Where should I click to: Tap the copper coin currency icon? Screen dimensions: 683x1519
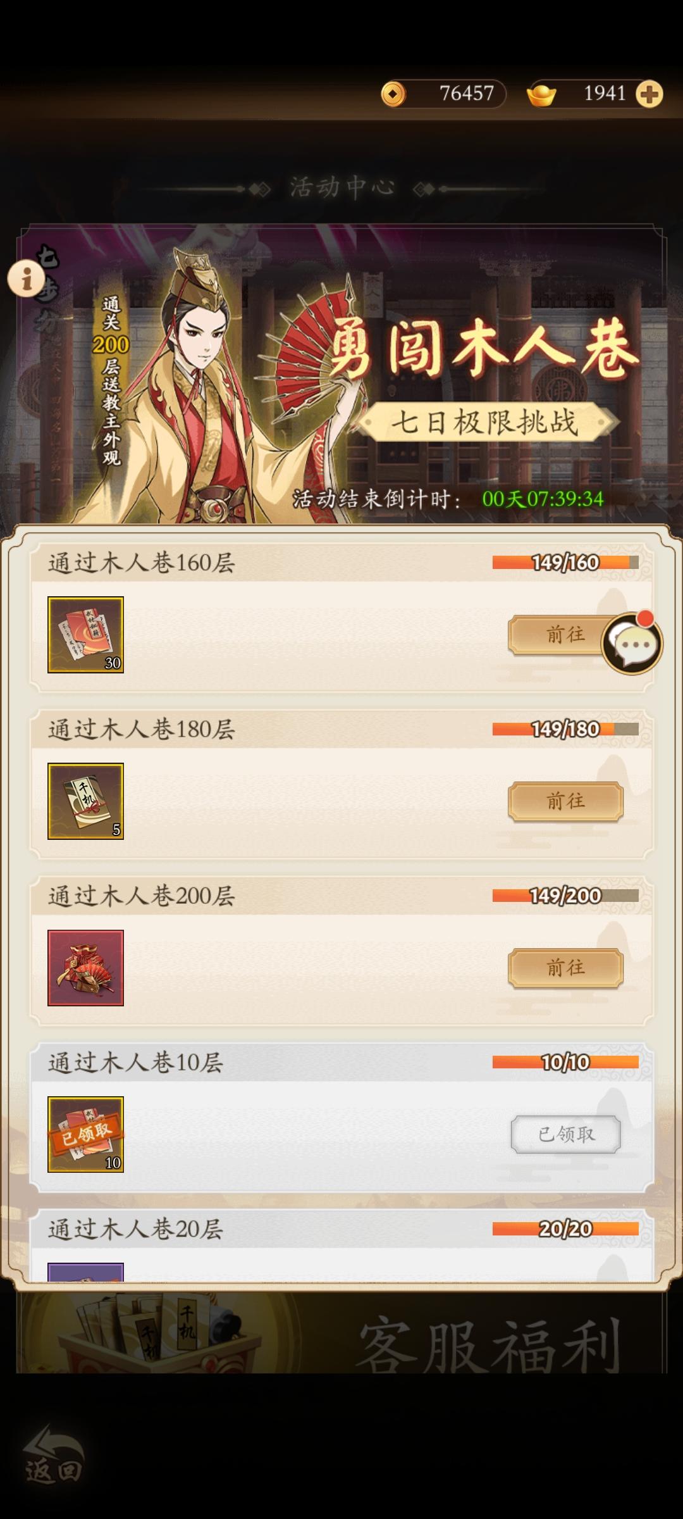(393, 94)
